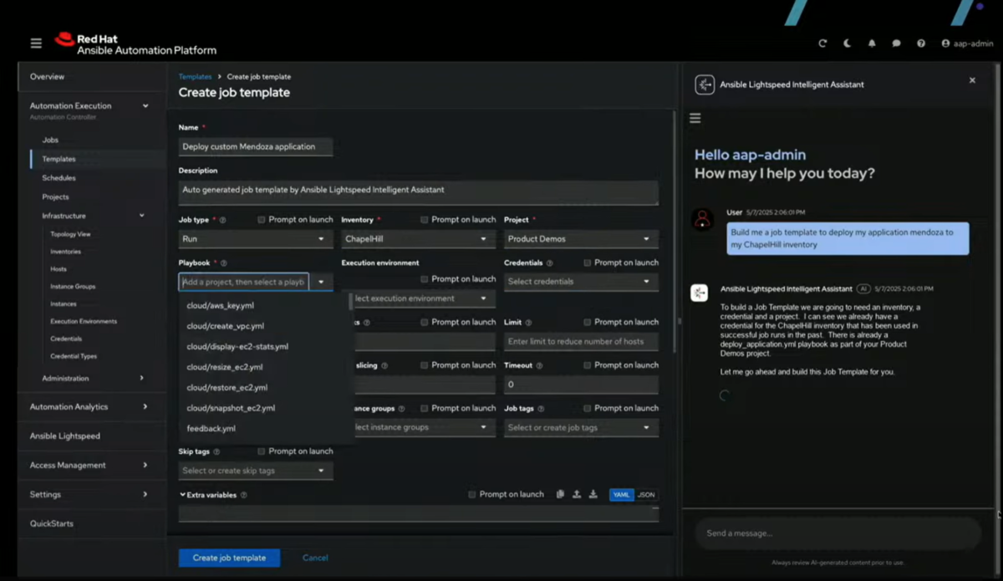The width and height of the screenshot is (1003, 581).
Task: Open the aap-admin user menu
Action: [x=967, y=43]
